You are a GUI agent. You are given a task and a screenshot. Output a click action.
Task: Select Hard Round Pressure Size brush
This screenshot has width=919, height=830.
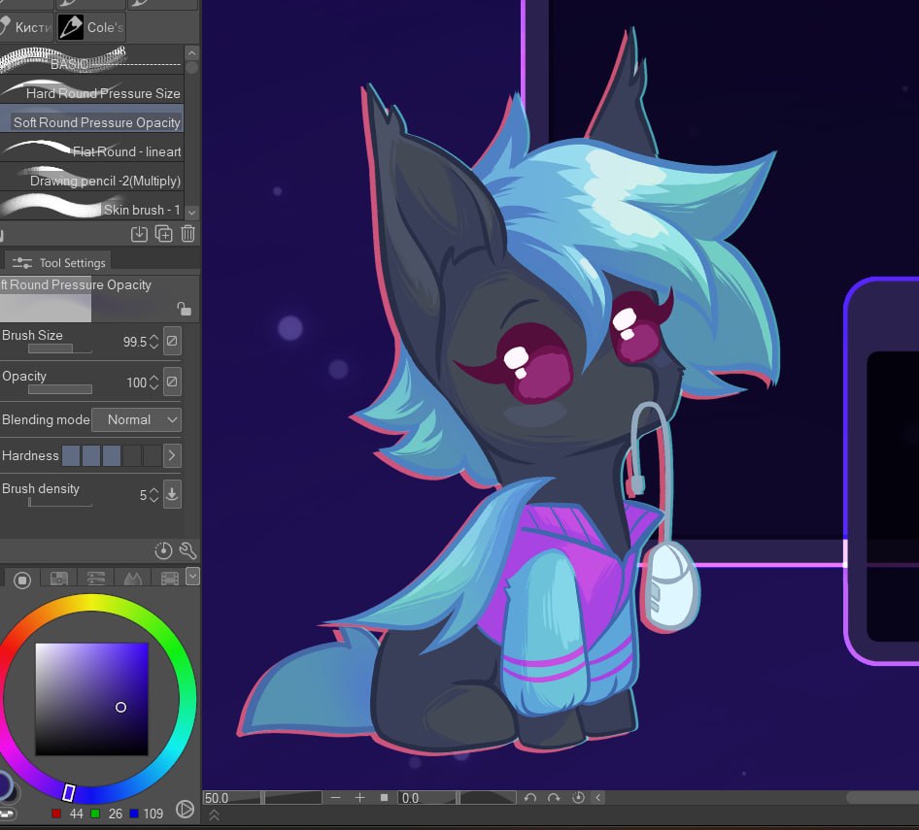(91, 89)
